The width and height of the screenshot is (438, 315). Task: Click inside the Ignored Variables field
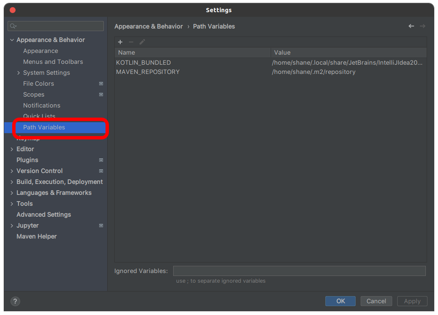(299, 270)
